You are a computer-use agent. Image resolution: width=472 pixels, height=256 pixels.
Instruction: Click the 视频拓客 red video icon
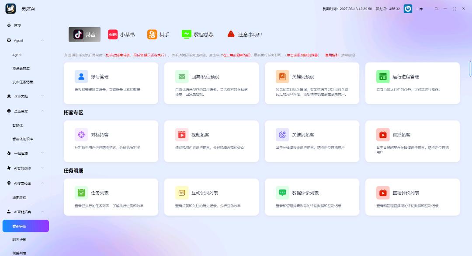[182, 135]
